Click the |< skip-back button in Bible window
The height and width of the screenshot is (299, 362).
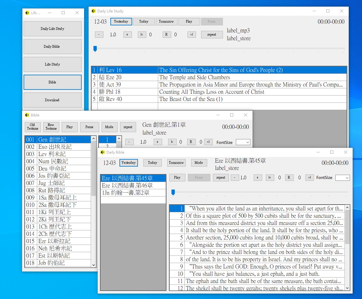172,142
